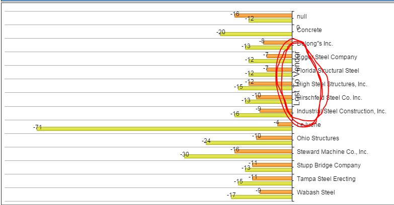The height and width of the screenshot is (205, 394).
Task: Select the orange -11 bar for Tampa Steel Erecting
Action: (x=272, y=178)
